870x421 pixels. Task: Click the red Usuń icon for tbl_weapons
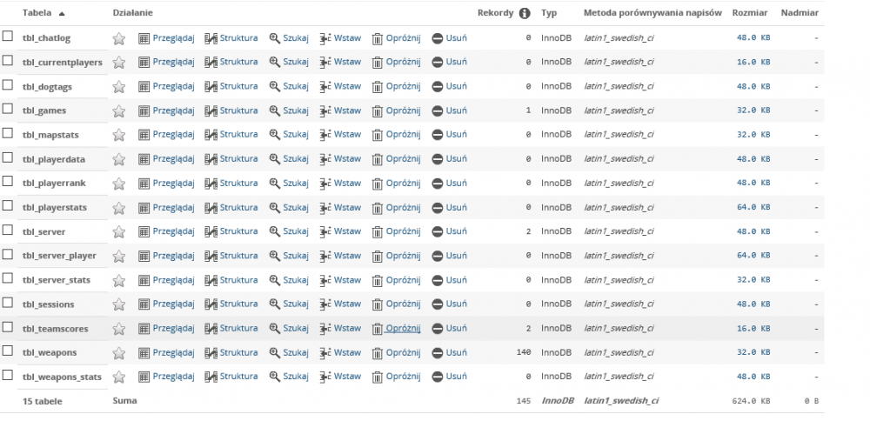tap(438, 353)
